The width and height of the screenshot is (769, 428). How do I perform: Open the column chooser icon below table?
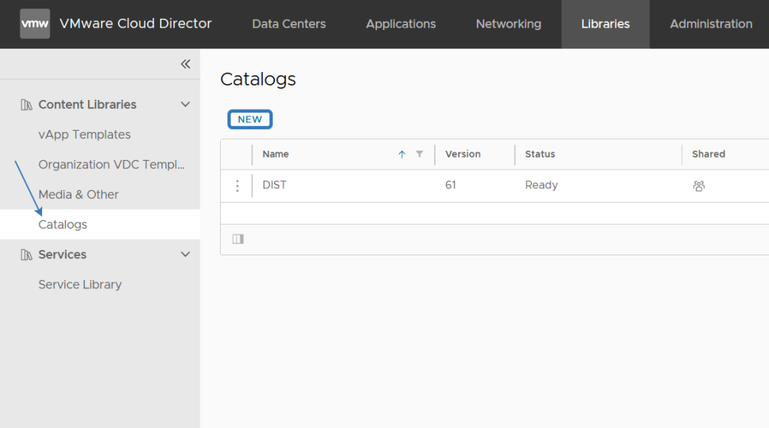pos(238,239)
